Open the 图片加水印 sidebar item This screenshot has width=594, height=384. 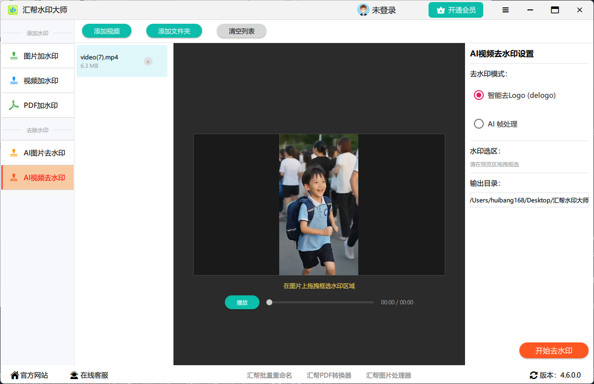pyautogui.click(x=38, y=56)
